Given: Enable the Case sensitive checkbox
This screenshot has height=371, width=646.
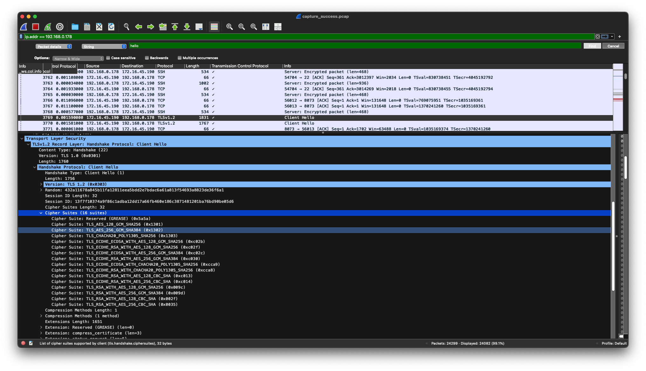Looking at the screenshot, I should (108, 58).
